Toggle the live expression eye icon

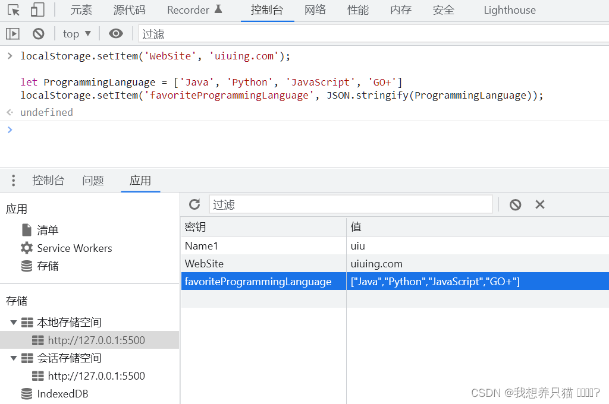116,34
